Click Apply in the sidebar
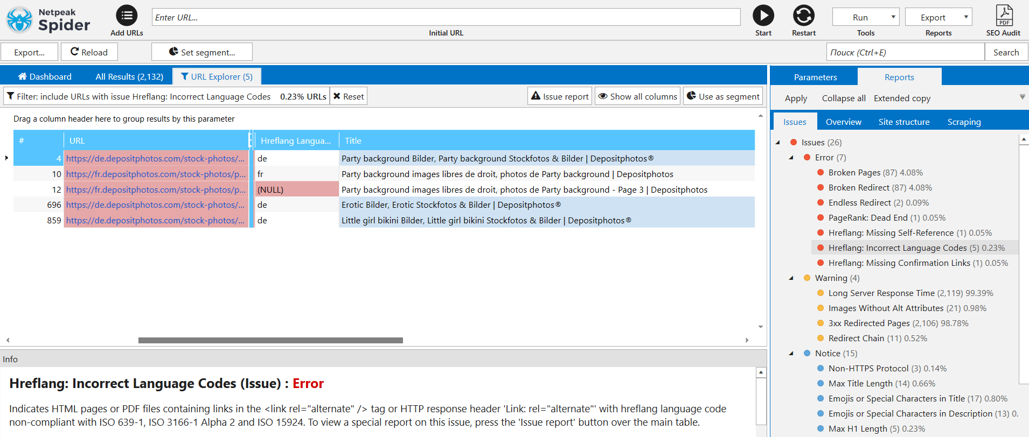The image size is (1029, 437). coord(796,98)
